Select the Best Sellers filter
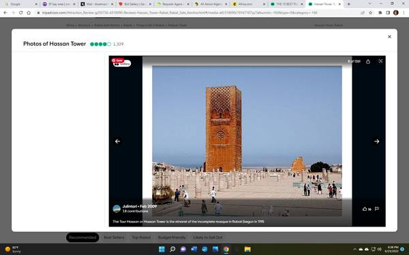This screenshot has width=409, height=255. pos(114,237)
